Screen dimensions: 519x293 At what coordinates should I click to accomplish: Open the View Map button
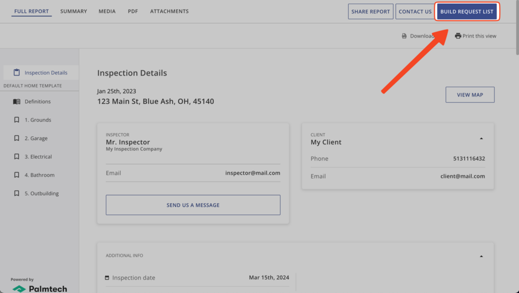click(x=470, y=95)
